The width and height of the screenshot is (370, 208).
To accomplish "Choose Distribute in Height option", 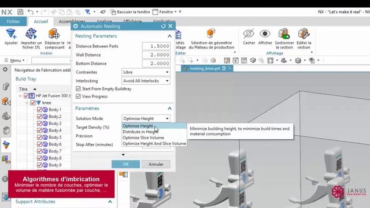I will [x=154, y=132].
